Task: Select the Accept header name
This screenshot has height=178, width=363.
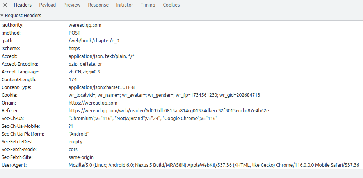Action: pos(9,56)
